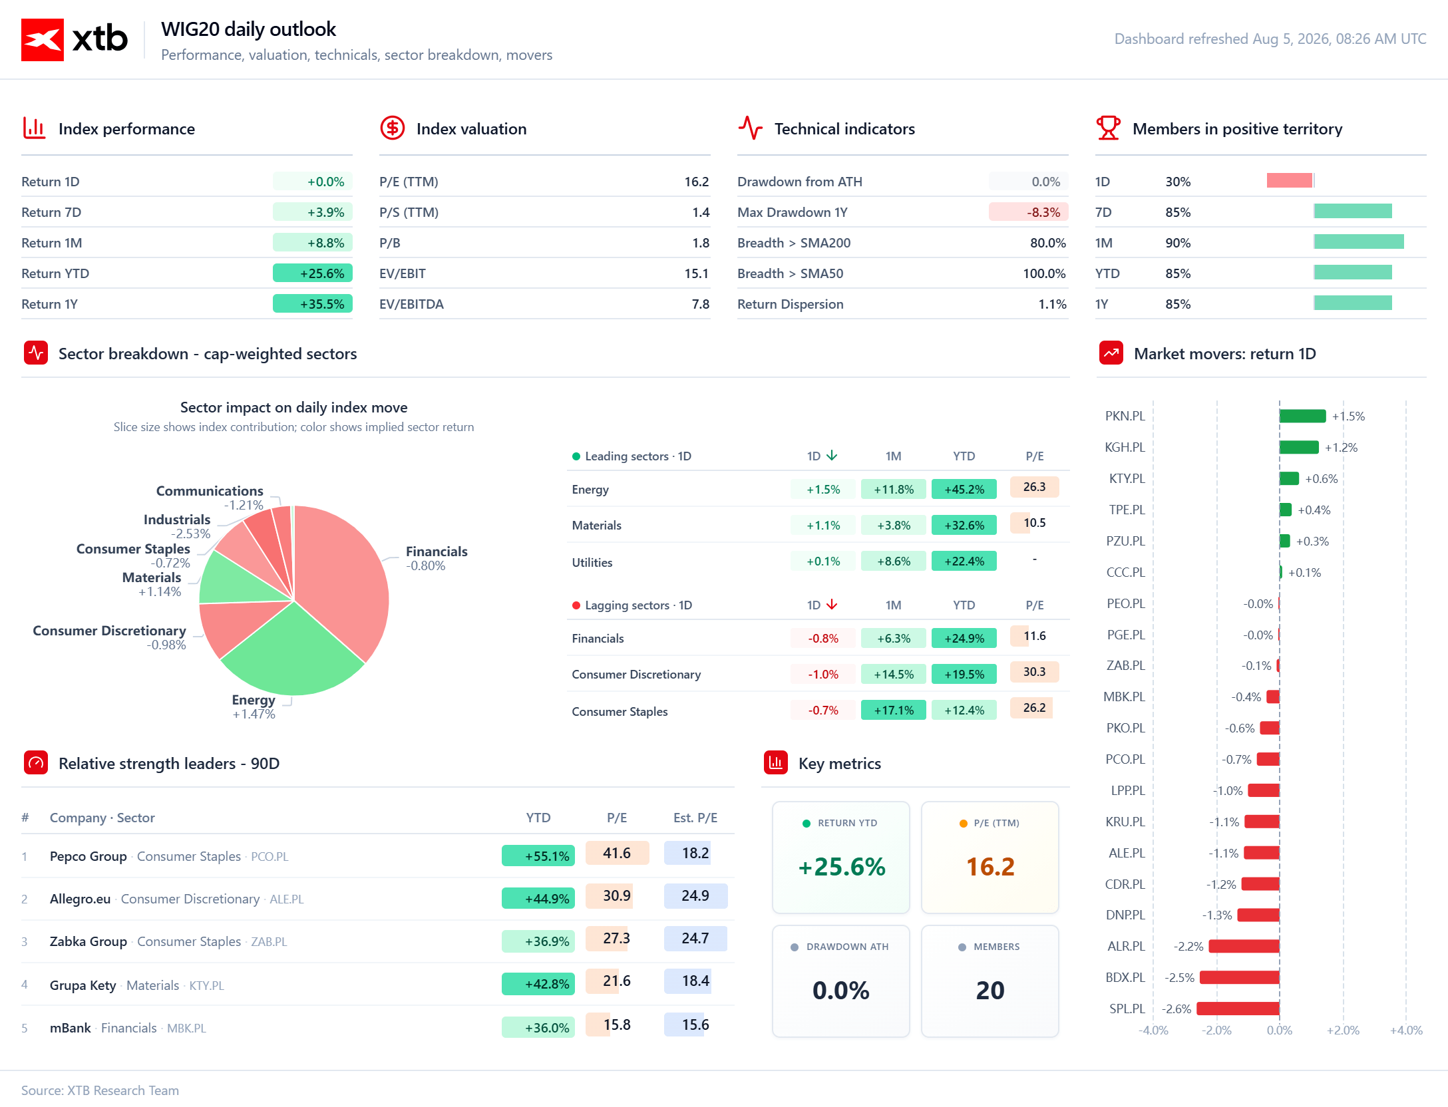Click the Index performance bar chart icon
This screenshot has width=1448, height=1107.
click(34, 128)
